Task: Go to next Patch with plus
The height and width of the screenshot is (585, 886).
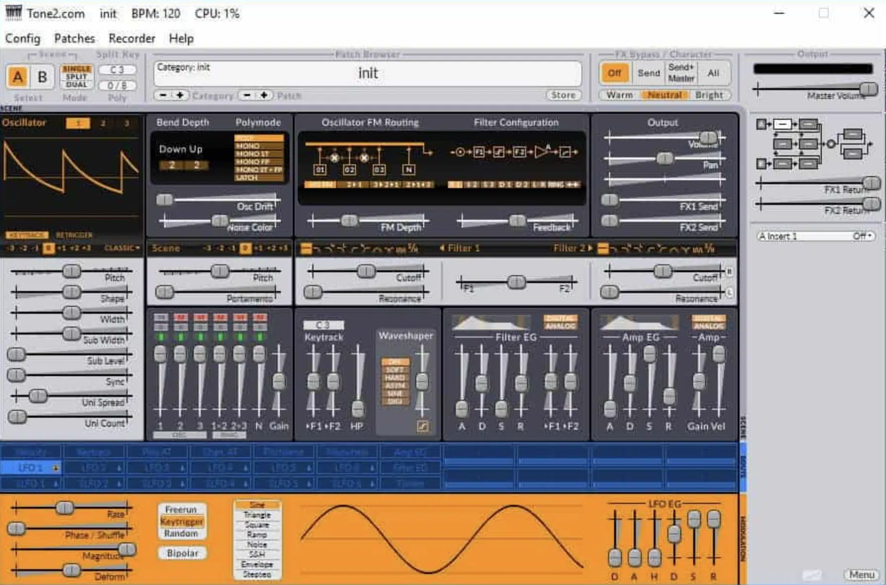Action: click(x=264, y=95)
